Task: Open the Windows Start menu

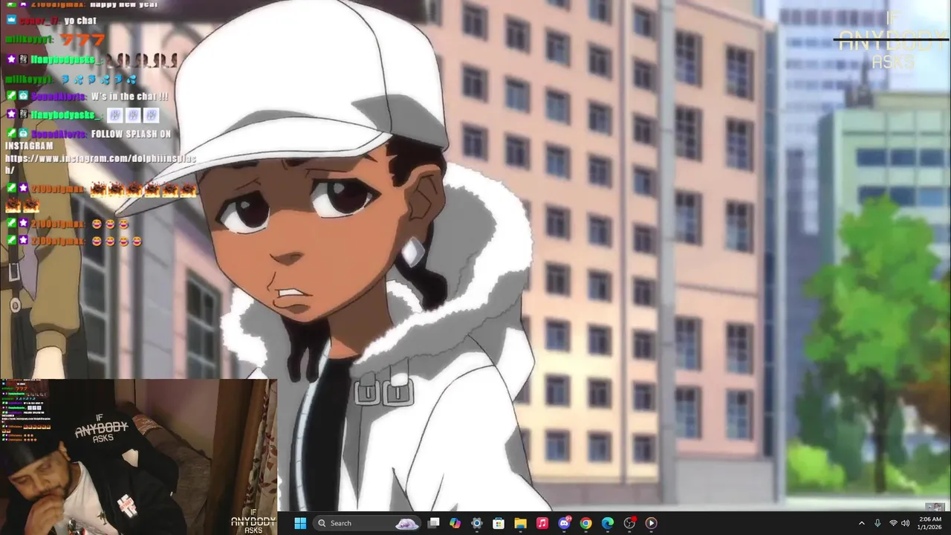Action: pos(300,523)
